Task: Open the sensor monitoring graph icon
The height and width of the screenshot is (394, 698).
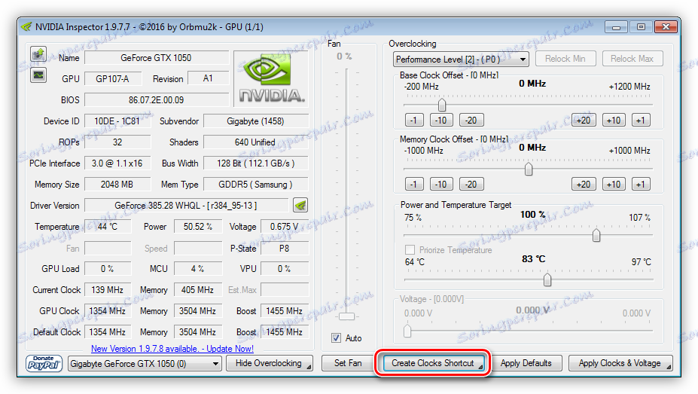Action: point(38,75)
